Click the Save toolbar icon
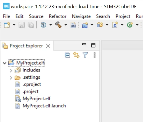The image size is (143, 122). (22, 25)
